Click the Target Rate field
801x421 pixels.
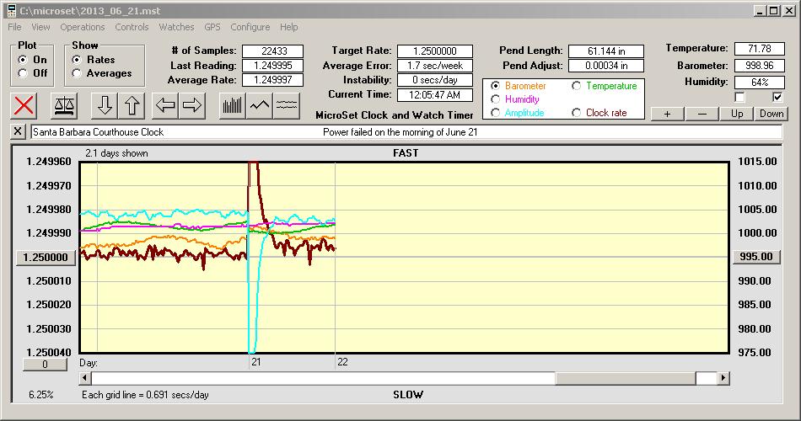click(435, 51)
